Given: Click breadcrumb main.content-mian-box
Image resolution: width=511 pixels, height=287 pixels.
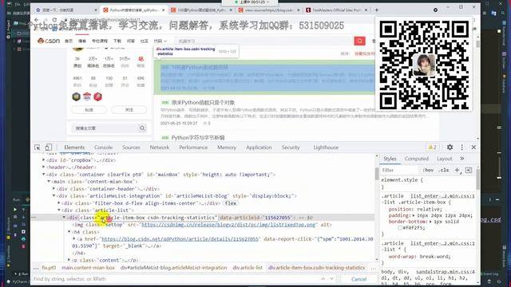Looking at the screenshot, I should click(89, 268).
